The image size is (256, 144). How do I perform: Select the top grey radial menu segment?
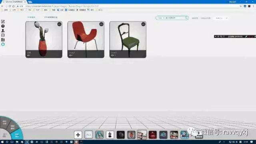[4, 122]
